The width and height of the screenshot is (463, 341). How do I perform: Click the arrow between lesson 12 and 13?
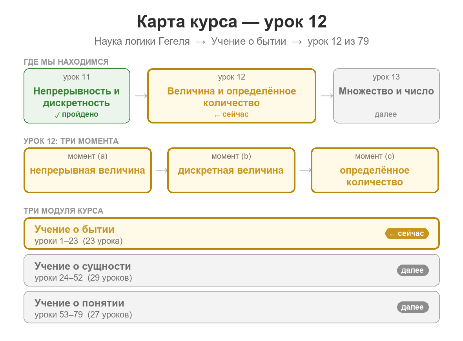(327, 96)
